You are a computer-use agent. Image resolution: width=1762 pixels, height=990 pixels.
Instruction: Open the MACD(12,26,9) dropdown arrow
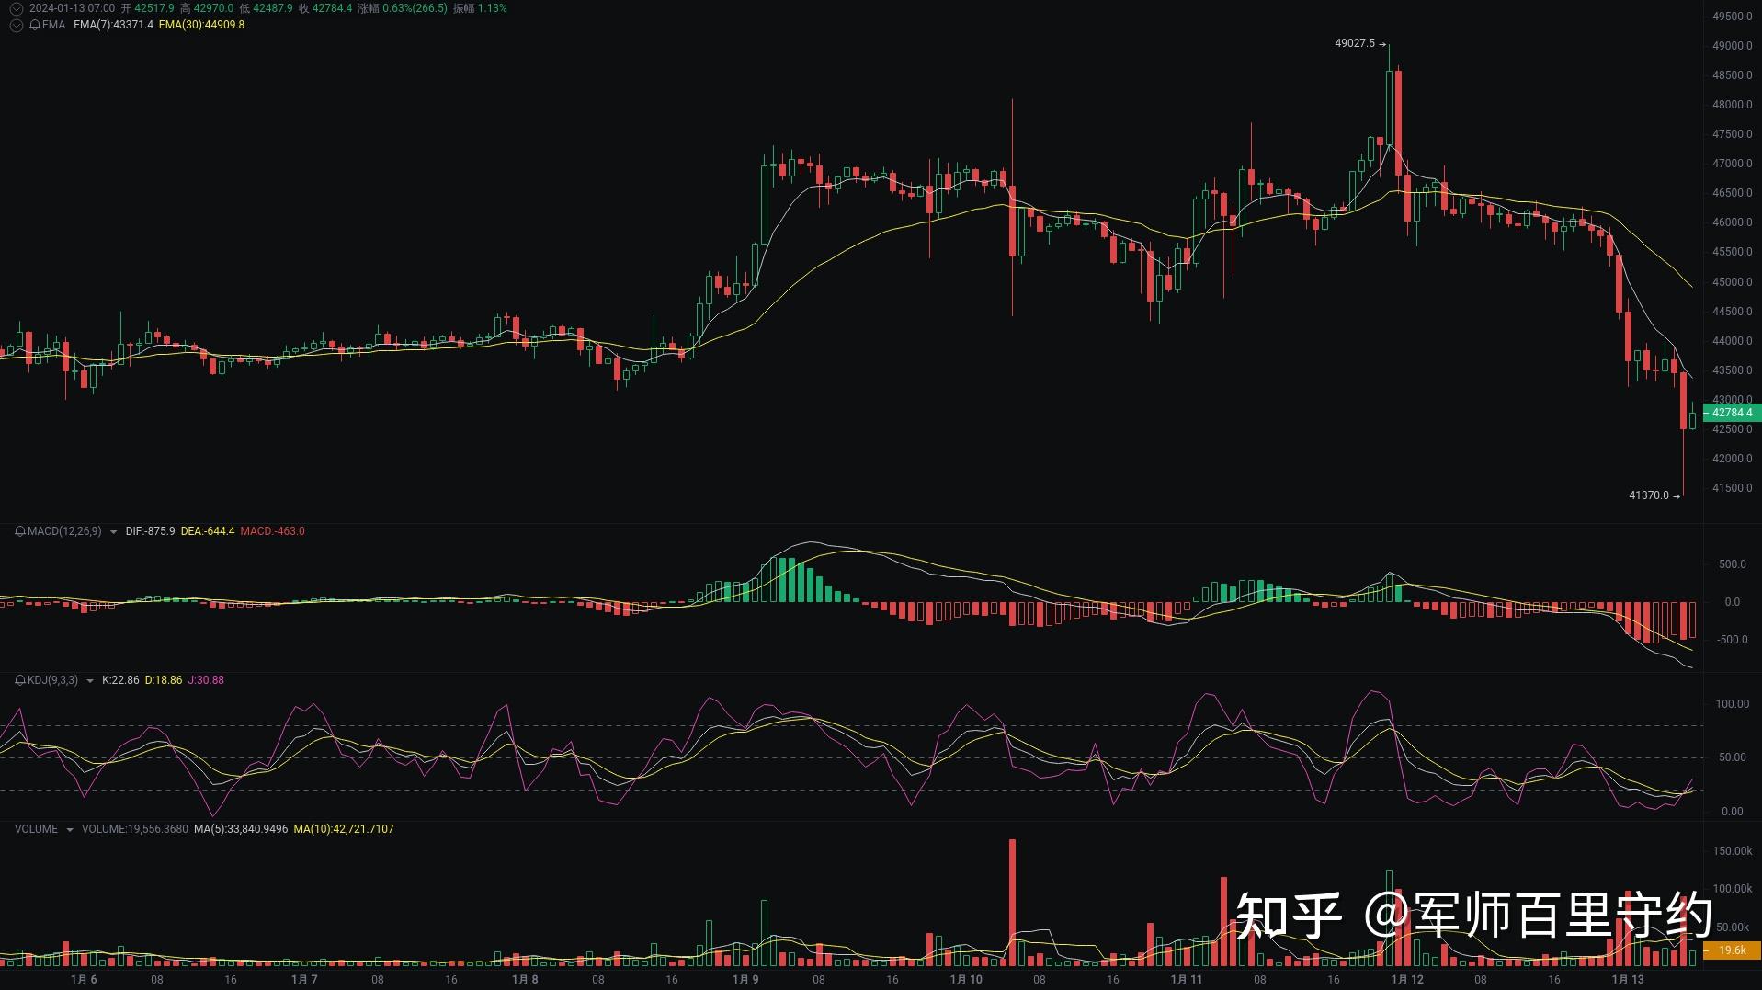[113, 532]
